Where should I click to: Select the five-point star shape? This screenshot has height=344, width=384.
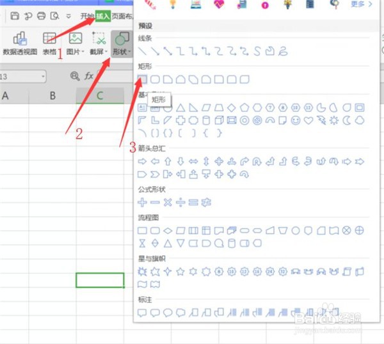point(180,271)
